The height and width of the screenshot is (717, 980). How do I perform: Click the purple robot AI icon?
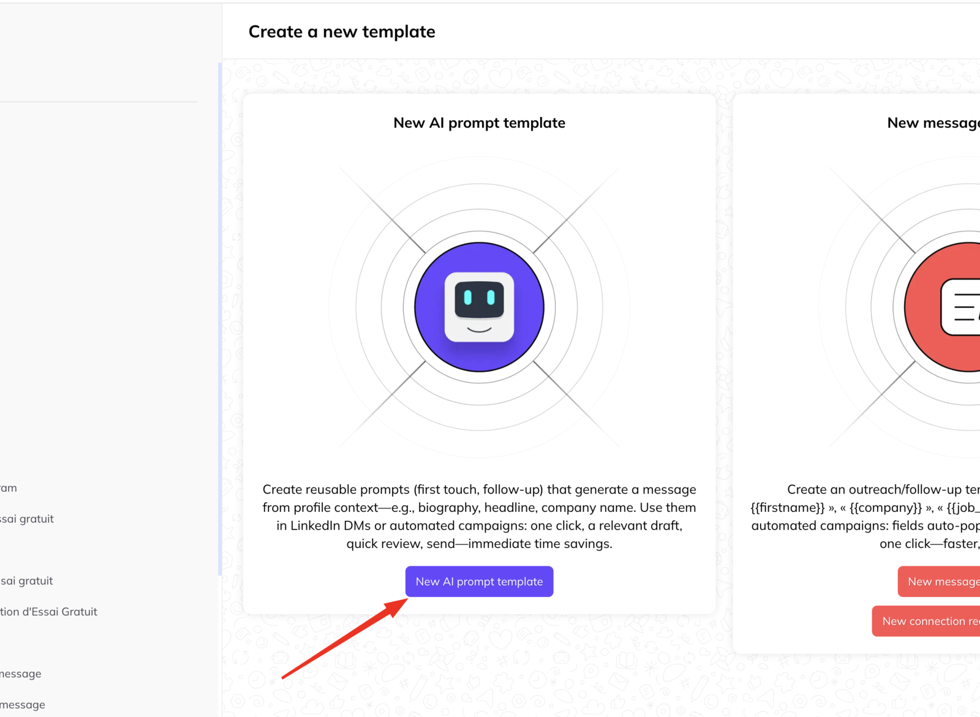(479, 307)
